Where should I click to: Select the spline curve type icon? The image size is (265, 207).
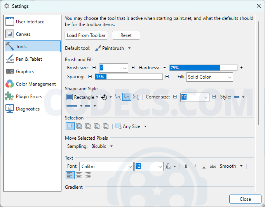coord(127,97)
